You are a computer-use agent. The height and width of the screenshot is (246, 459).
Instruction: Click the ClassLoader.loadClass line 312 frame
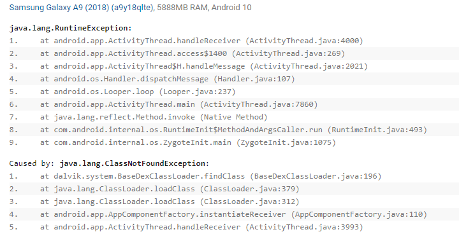234,202
